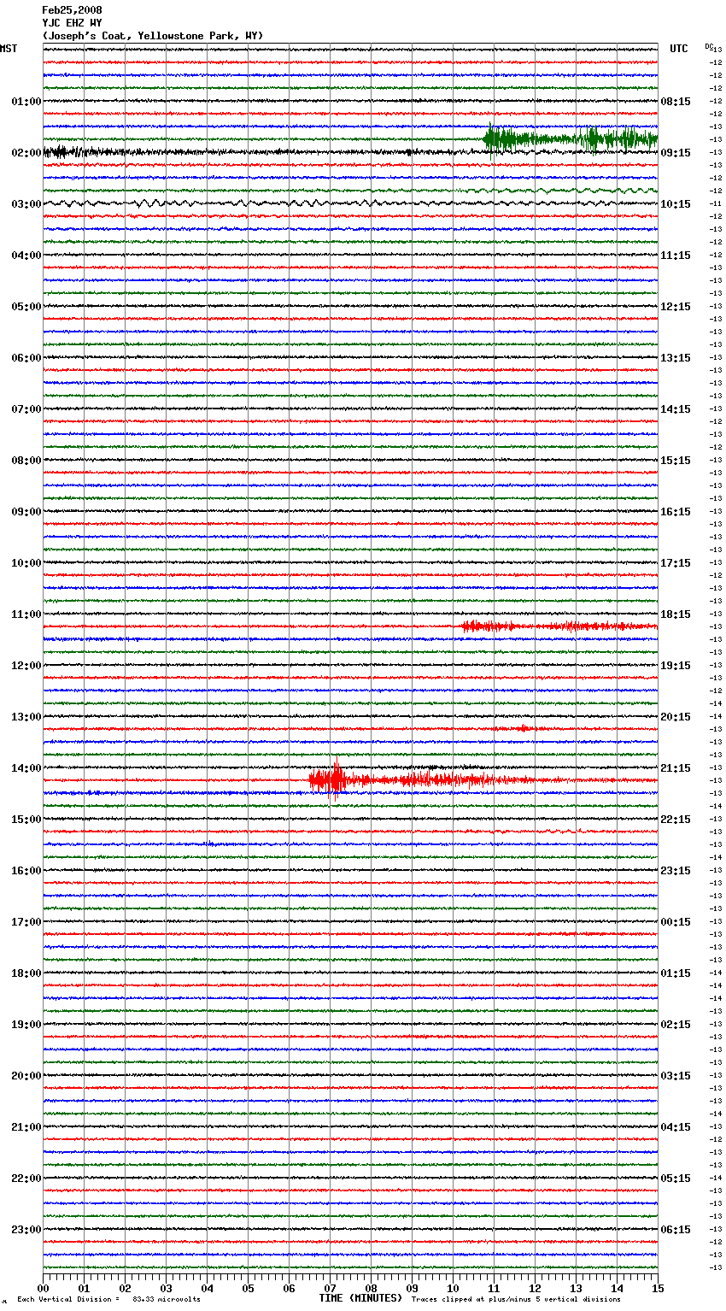
Task: Click the UTC timezone label
Action: click(679, 49)
